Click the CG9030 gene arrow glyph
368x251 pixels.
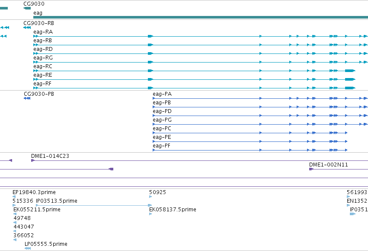coord(27,8)
